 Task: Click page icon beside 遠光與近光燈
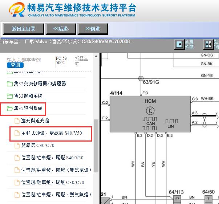17,121
